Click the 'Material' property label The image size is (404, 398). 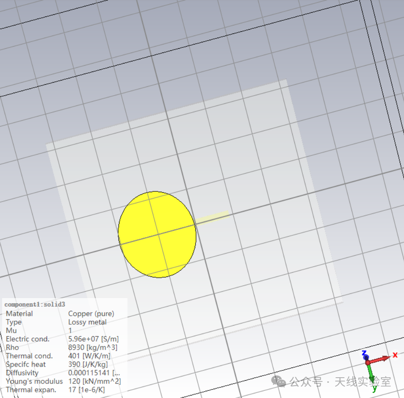(x=19, y=313)
